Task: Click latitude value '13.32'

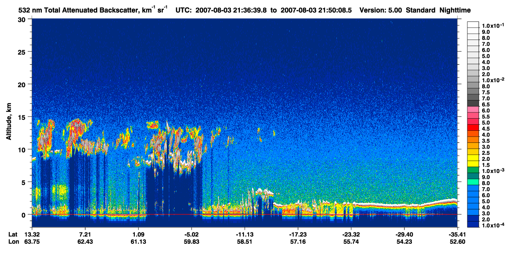Action: [32, 234]
